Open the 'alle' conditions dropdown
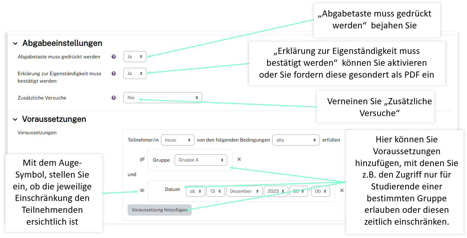 pyautogui.click(x=296, y=140)
